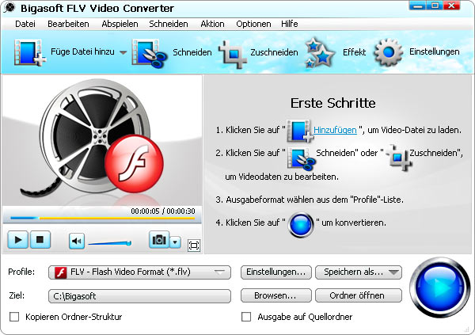Image resolution: width=475 pixels, height=335 pixels.
Task: Click the Ordner öffnen button
Action: pos(359,295)
